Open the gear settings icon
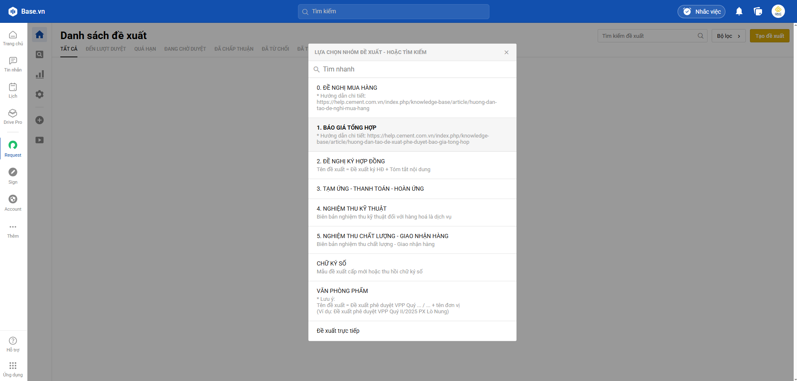Screen dimensions: 797x381 tap(40, 94)
